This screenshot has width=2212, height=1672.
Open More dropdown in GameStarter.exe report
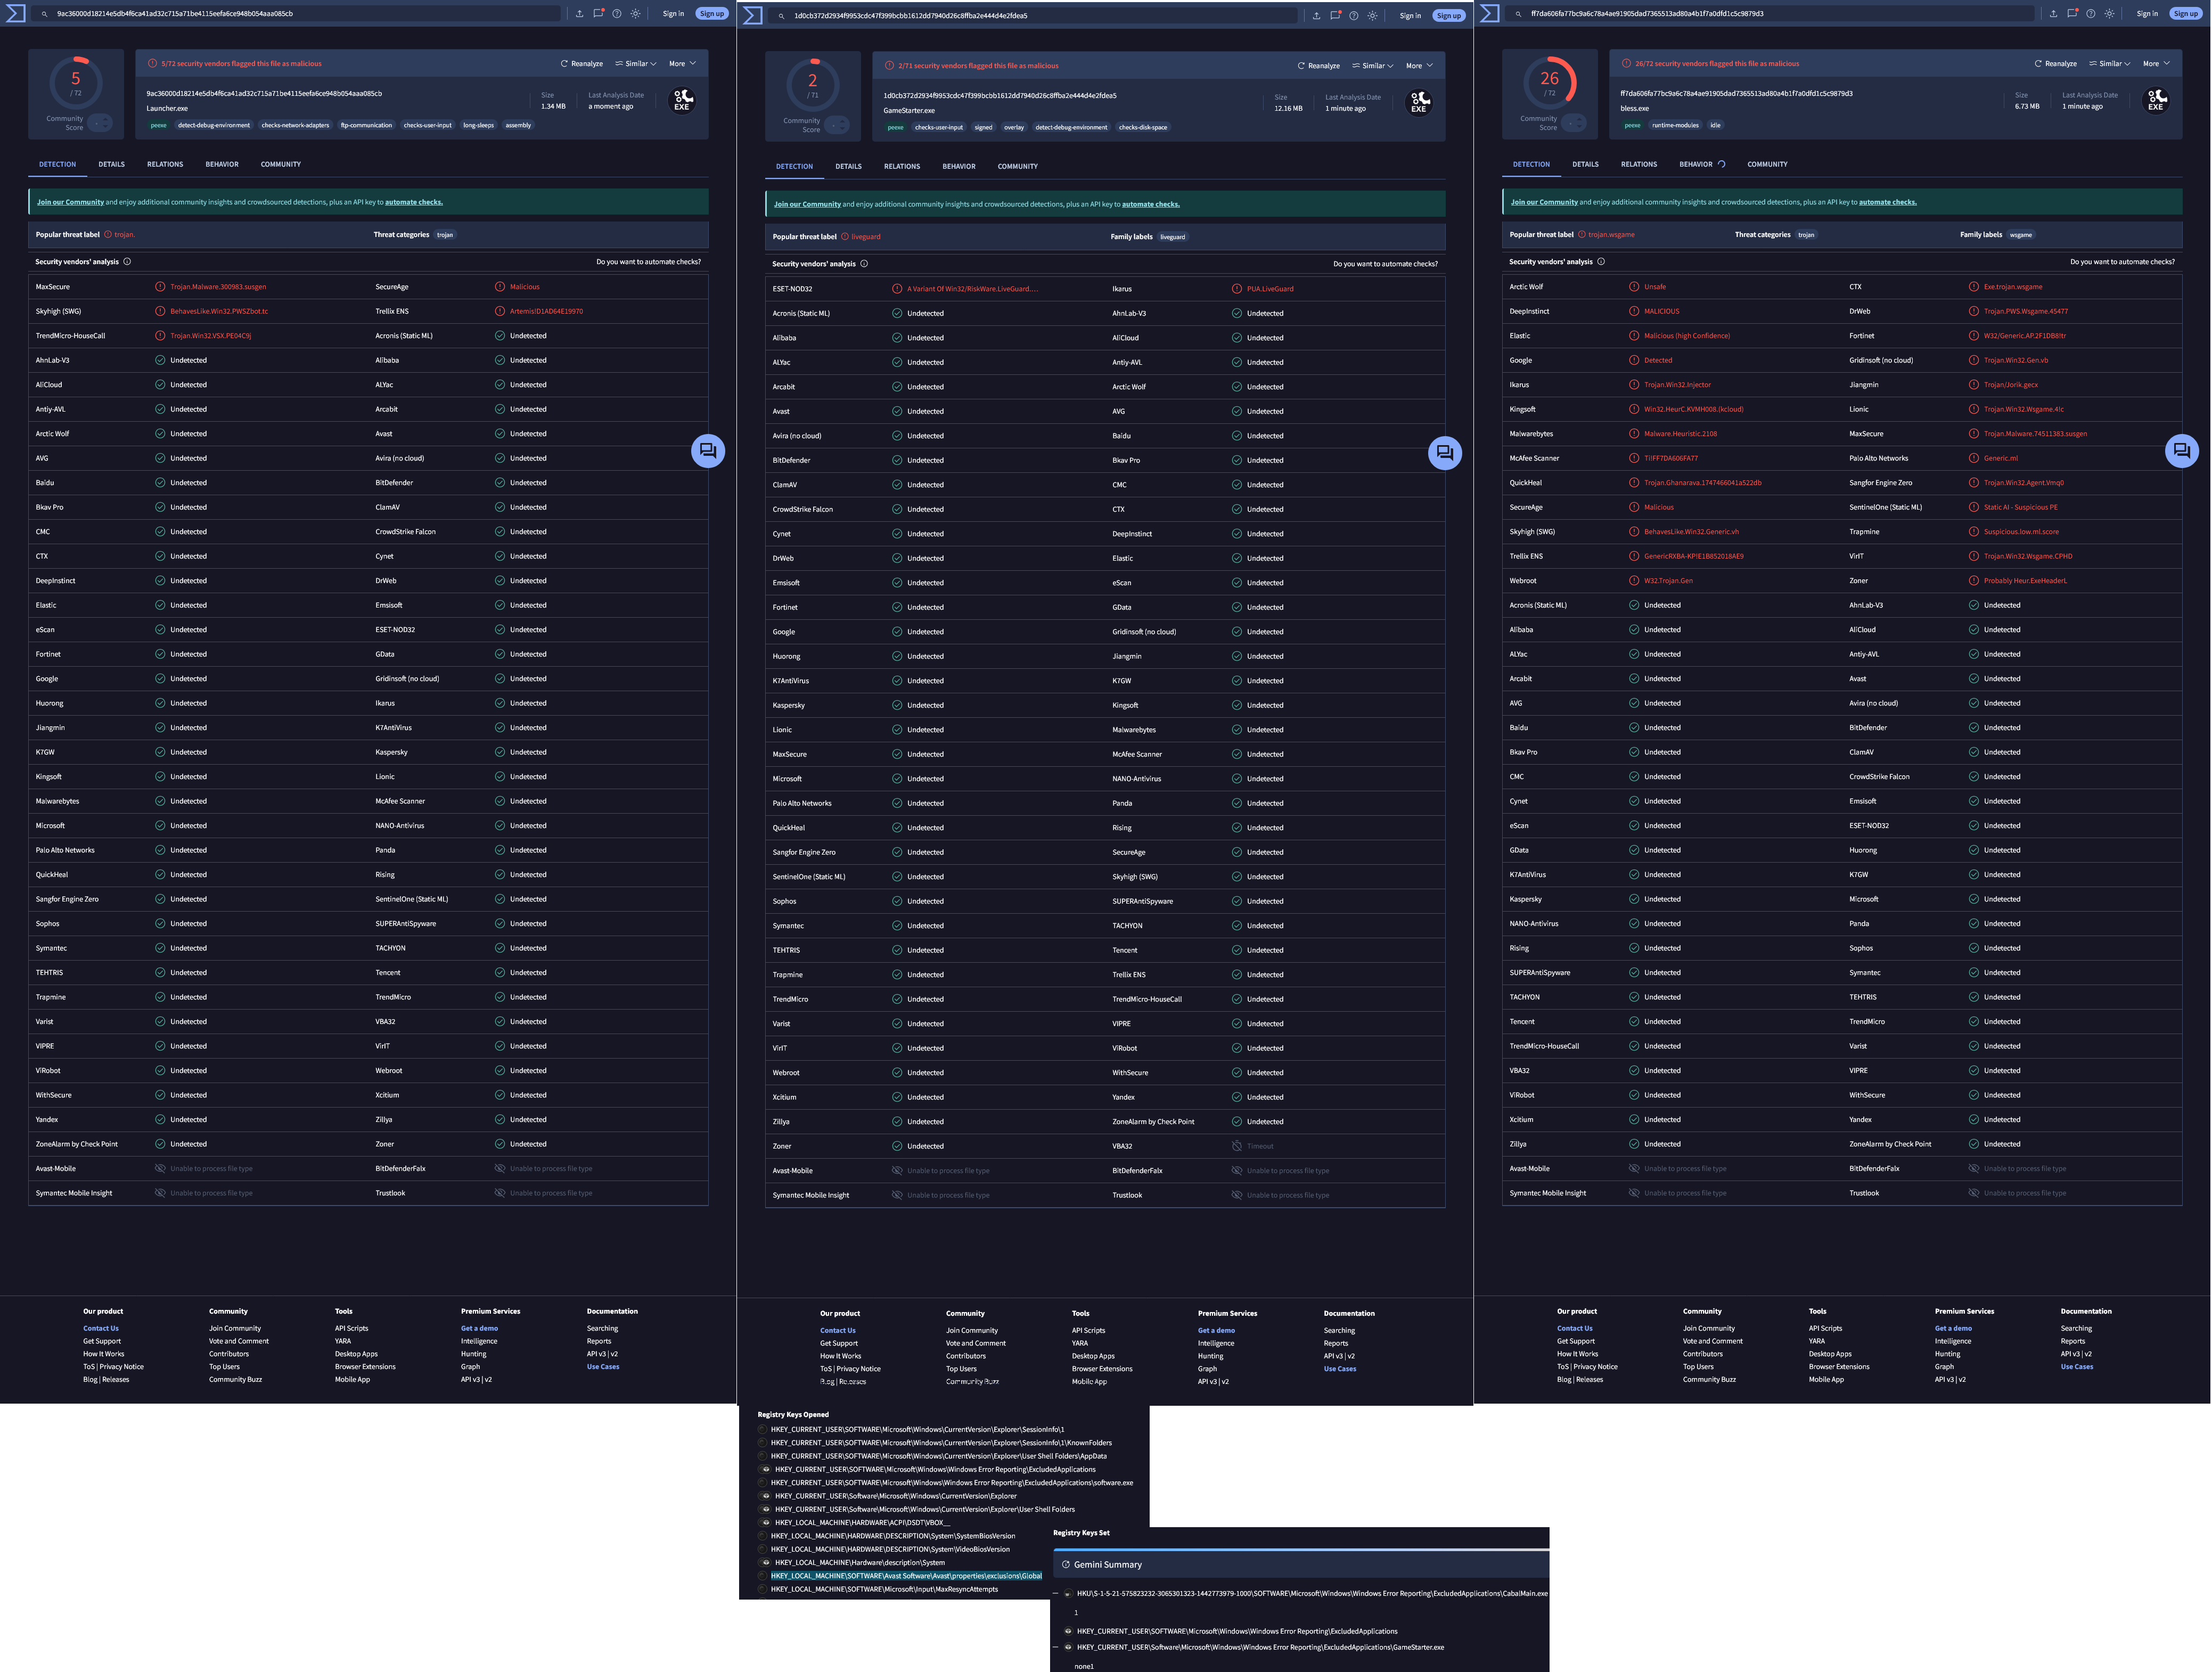(x=1419, y=66)
